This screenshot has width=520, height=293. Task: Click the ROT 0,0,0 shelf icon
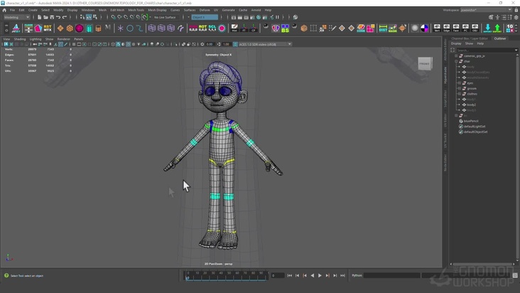[x=202, y=28]
